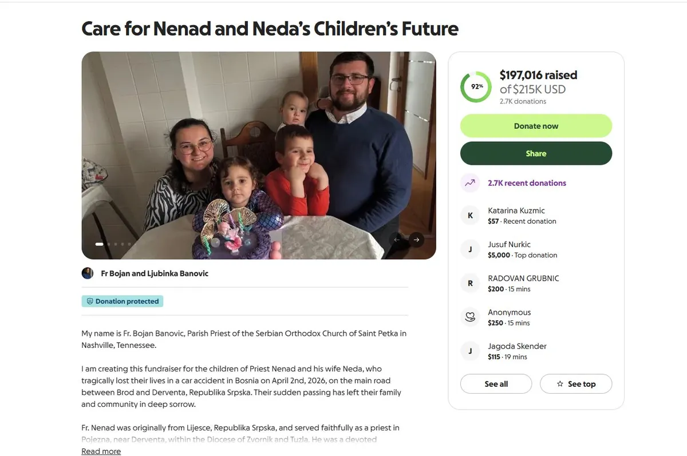Click the anonymous donor heart-hand icon

(x=470, y=317)
